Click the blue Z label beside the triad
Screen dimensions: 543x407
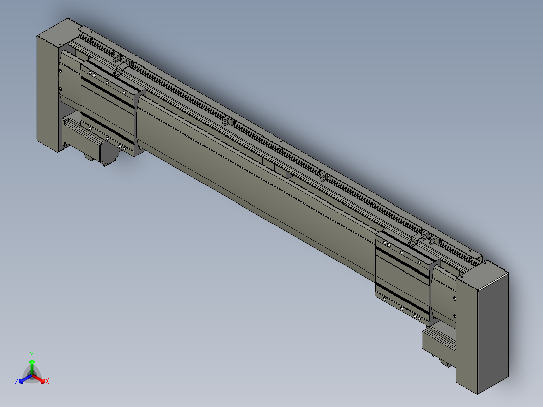pyautogui.click(x=17, y=381)
